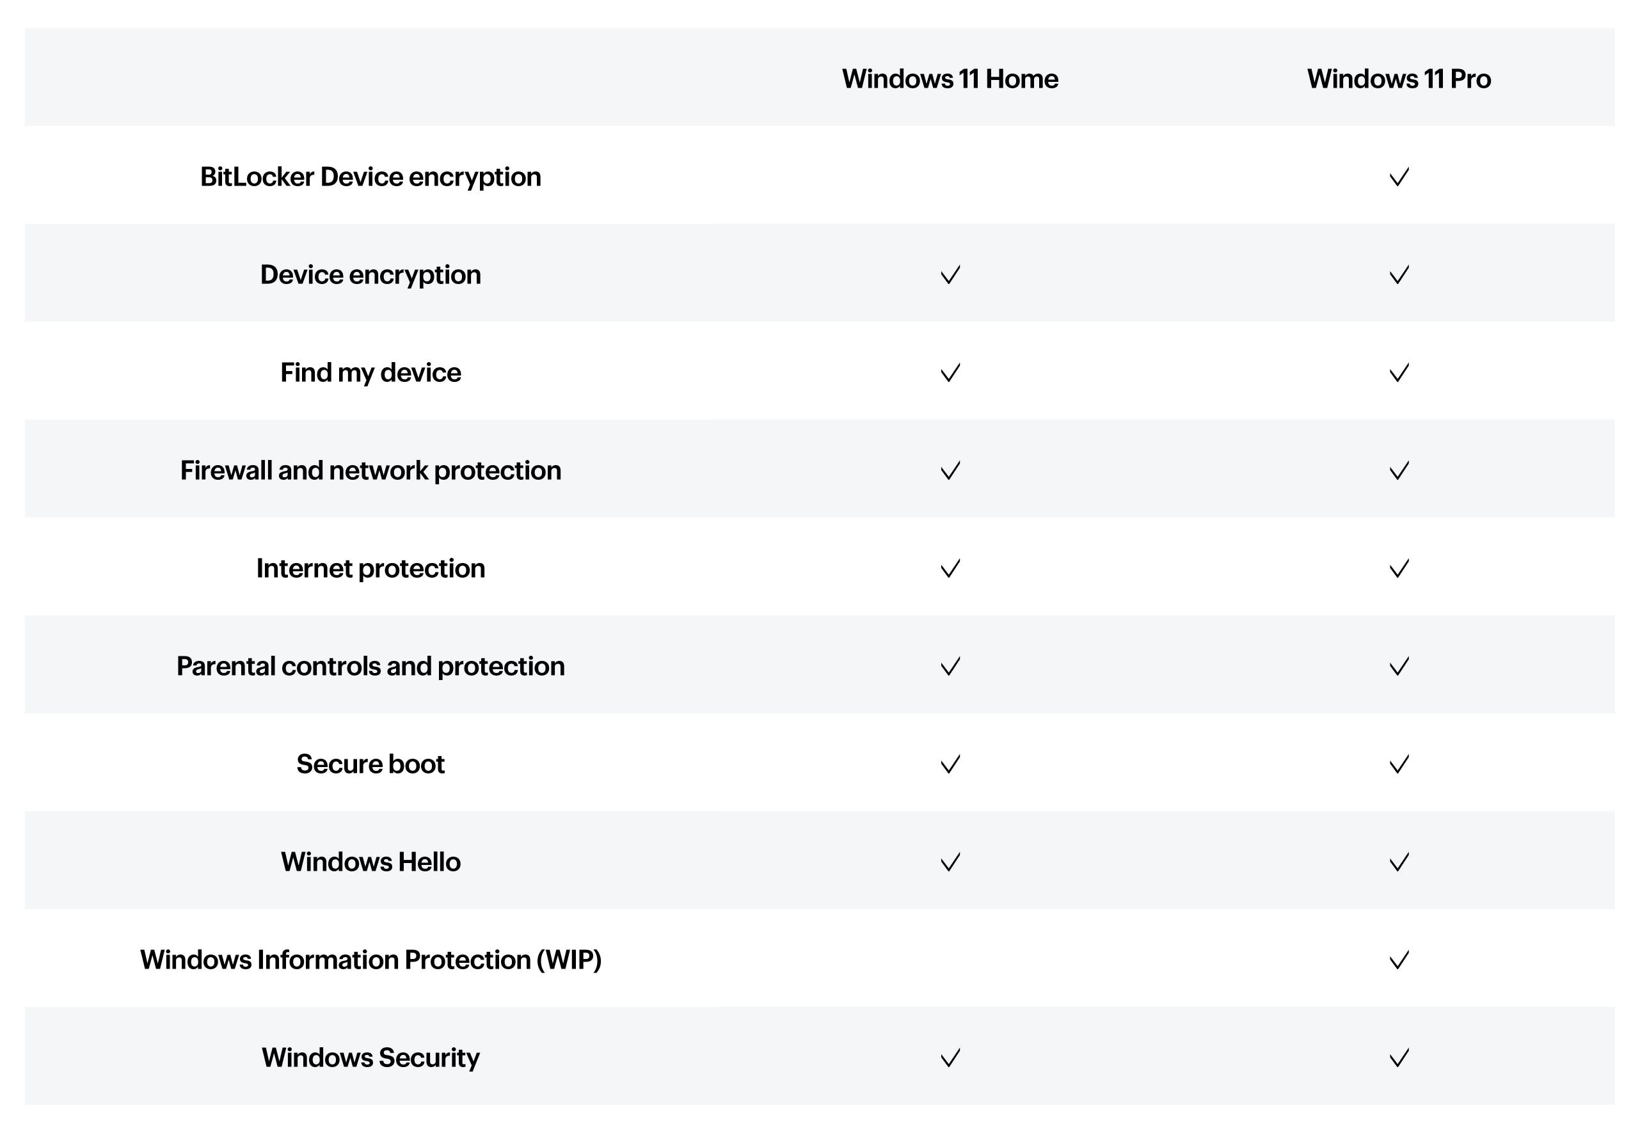Click the Pro checkmark for Windows Security
Screen dimensions: 1640x1133
tap(1399, 1058)
